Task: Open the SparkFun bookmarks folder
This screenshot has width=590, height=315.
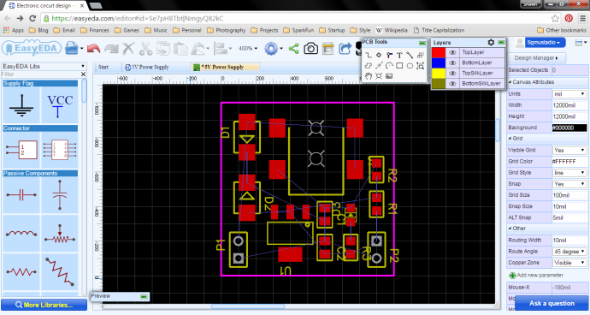Action: pyautogui.click(x=298, y=30)
